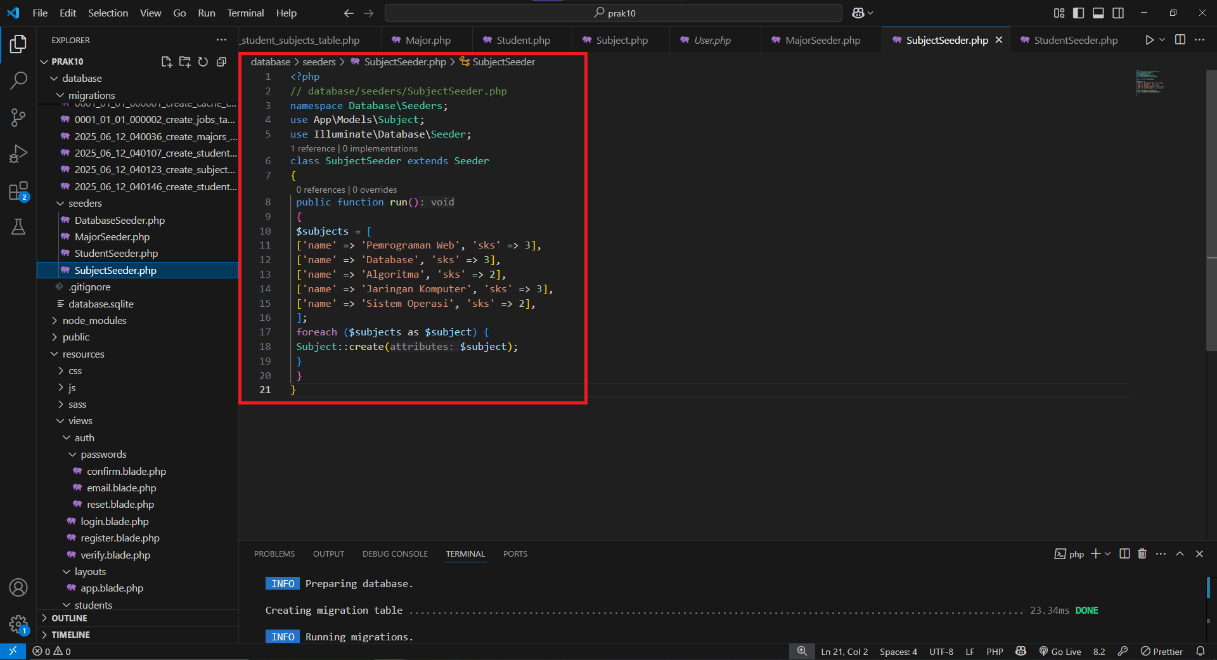
Task: Toggle the primary sidebar visibility
Action: coord(1078,13)
